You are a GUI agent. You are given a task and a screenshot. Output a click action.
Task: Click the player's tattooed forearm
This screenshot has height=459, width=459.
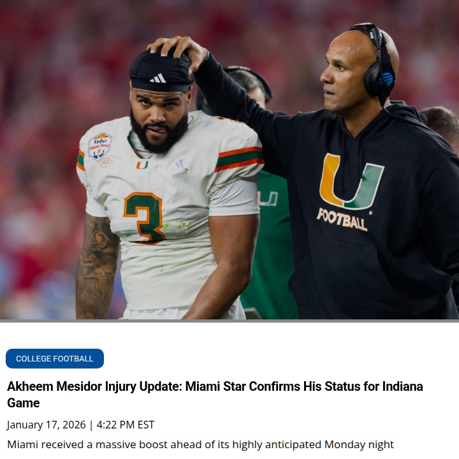pos(97,268)
